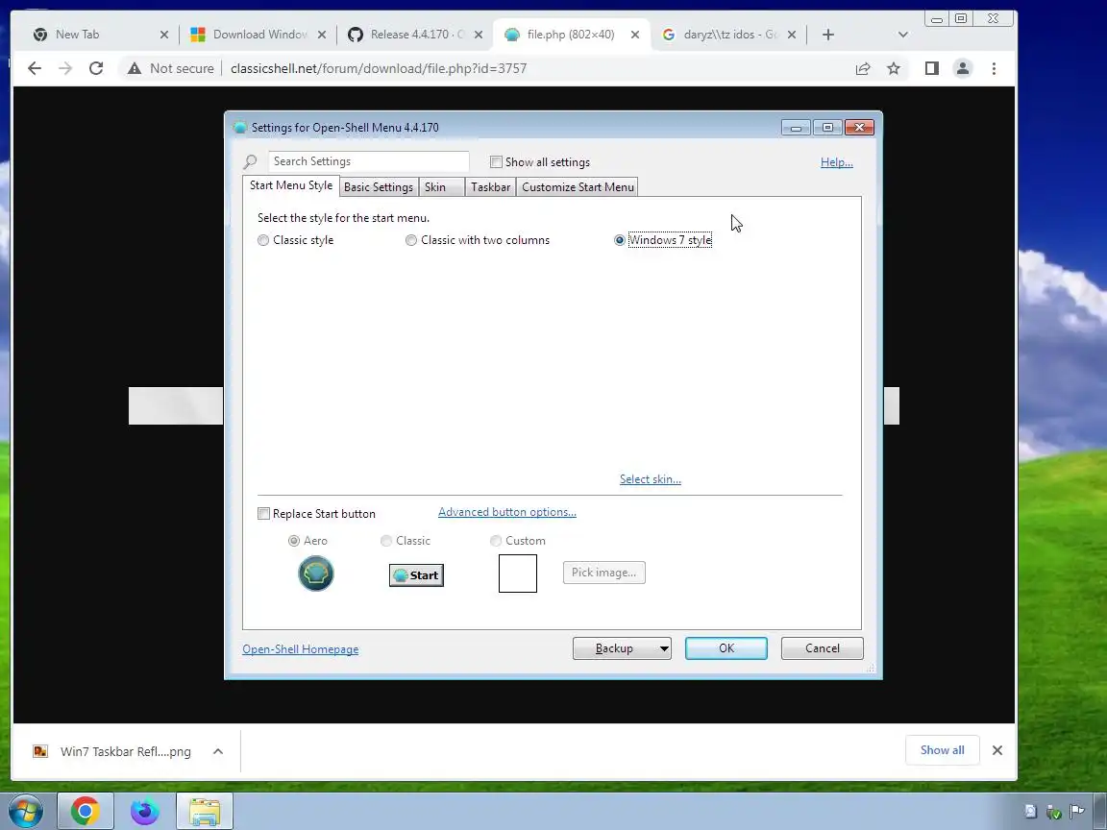Viewport: 1107px width, 830px height.
Task: Open the File Explorer taskbar icon
Action: (x=204, y=812)
